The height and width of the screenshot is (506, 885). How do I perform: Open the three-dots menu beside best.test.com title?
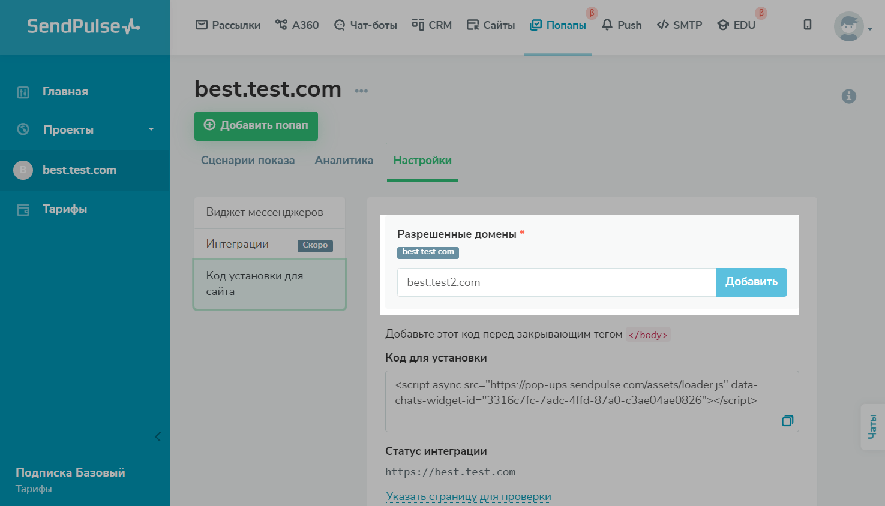coord(361,91)
